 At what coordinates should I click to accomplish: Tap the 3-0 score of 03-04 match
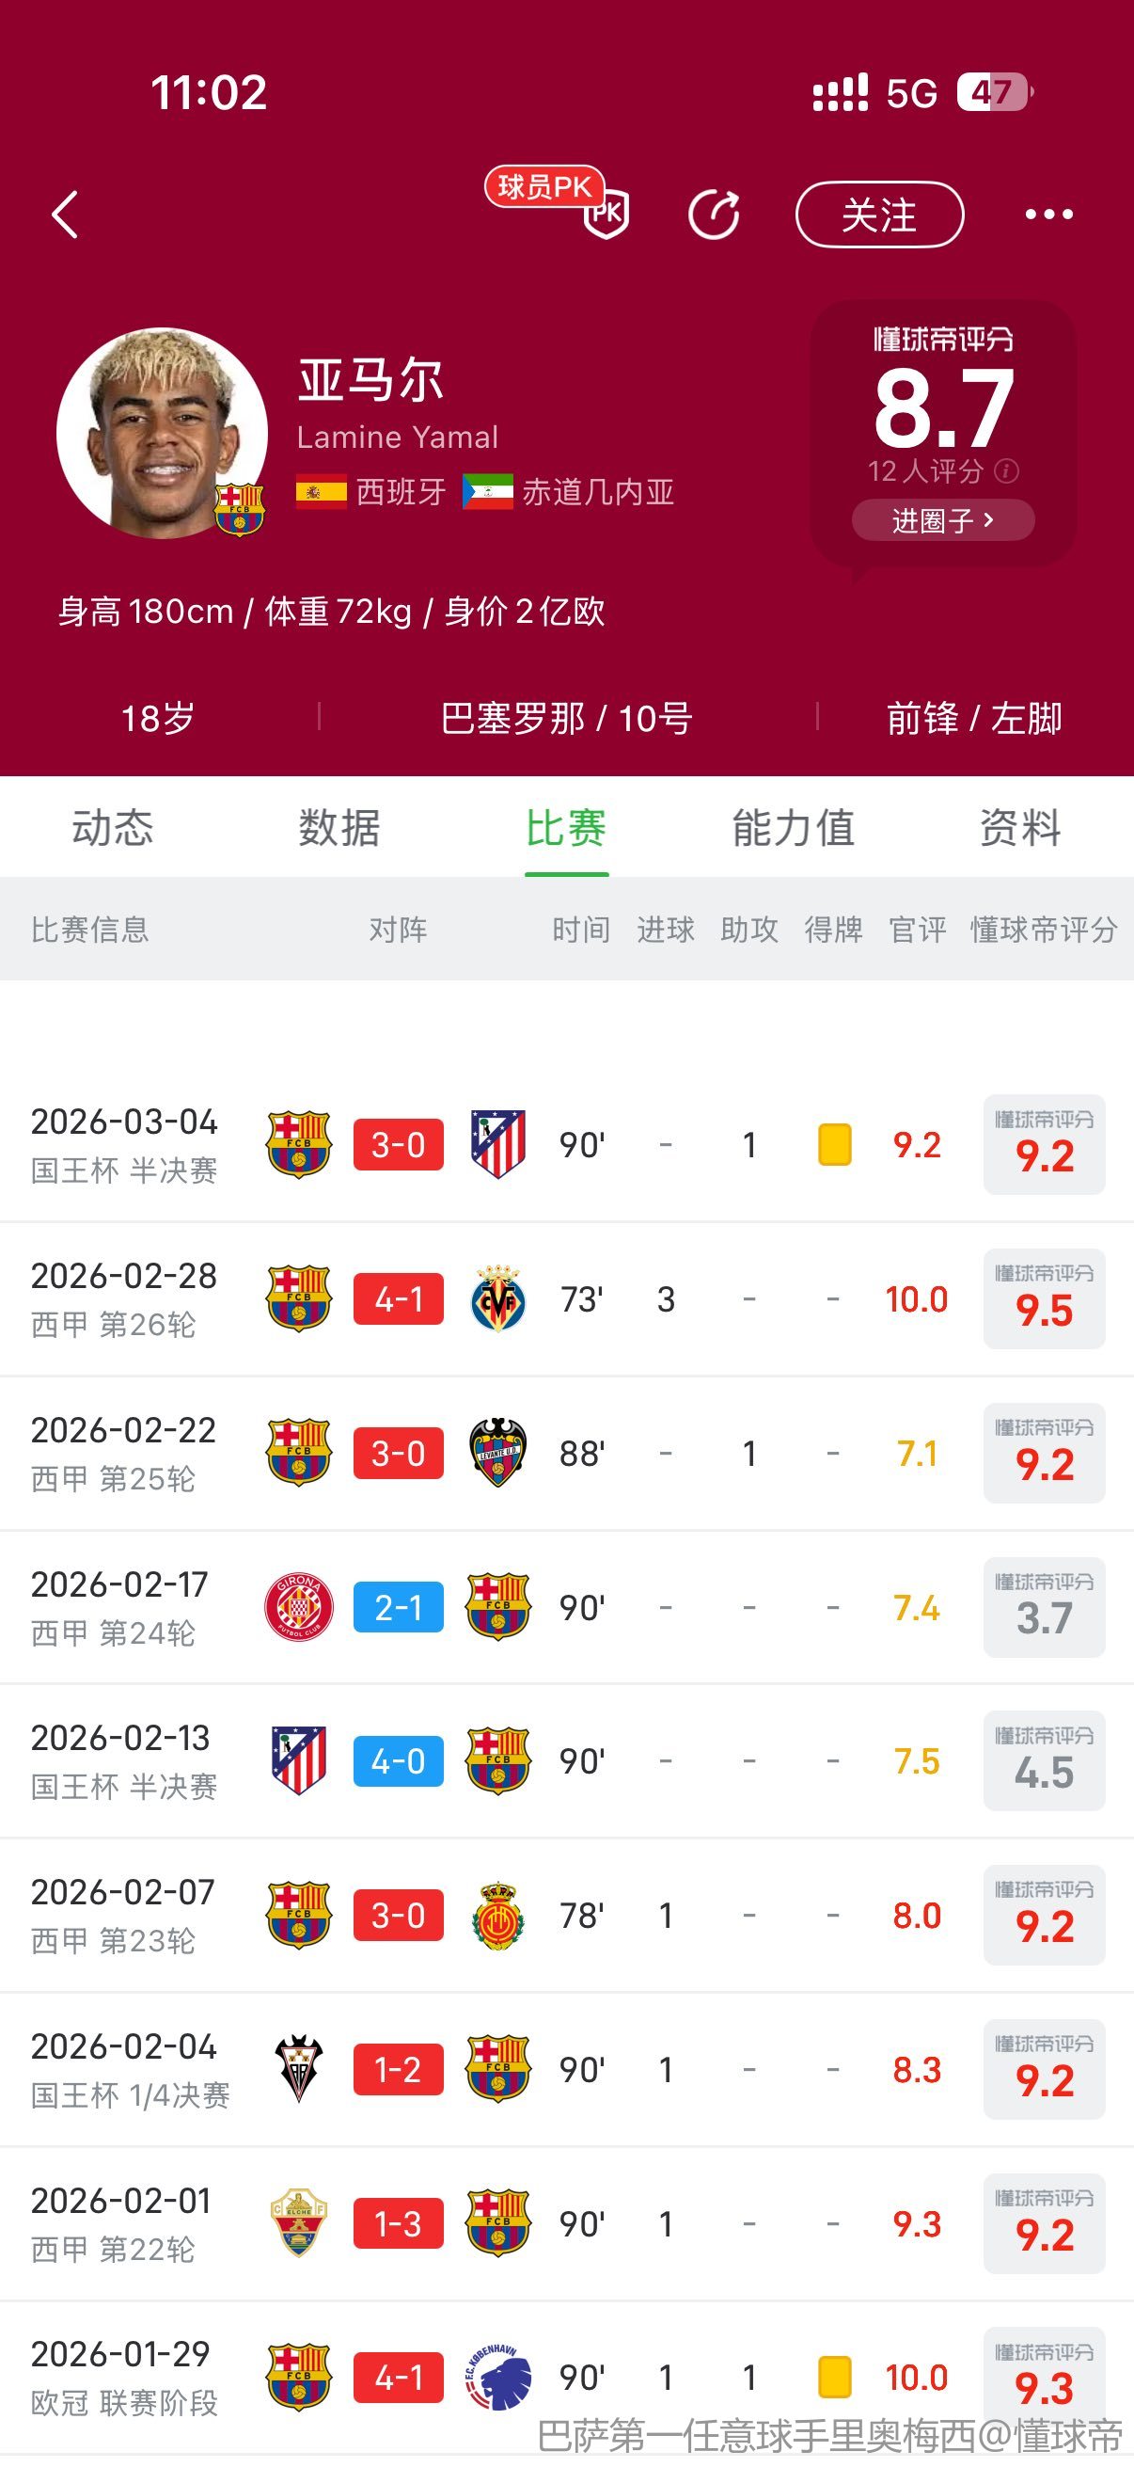398,1144
